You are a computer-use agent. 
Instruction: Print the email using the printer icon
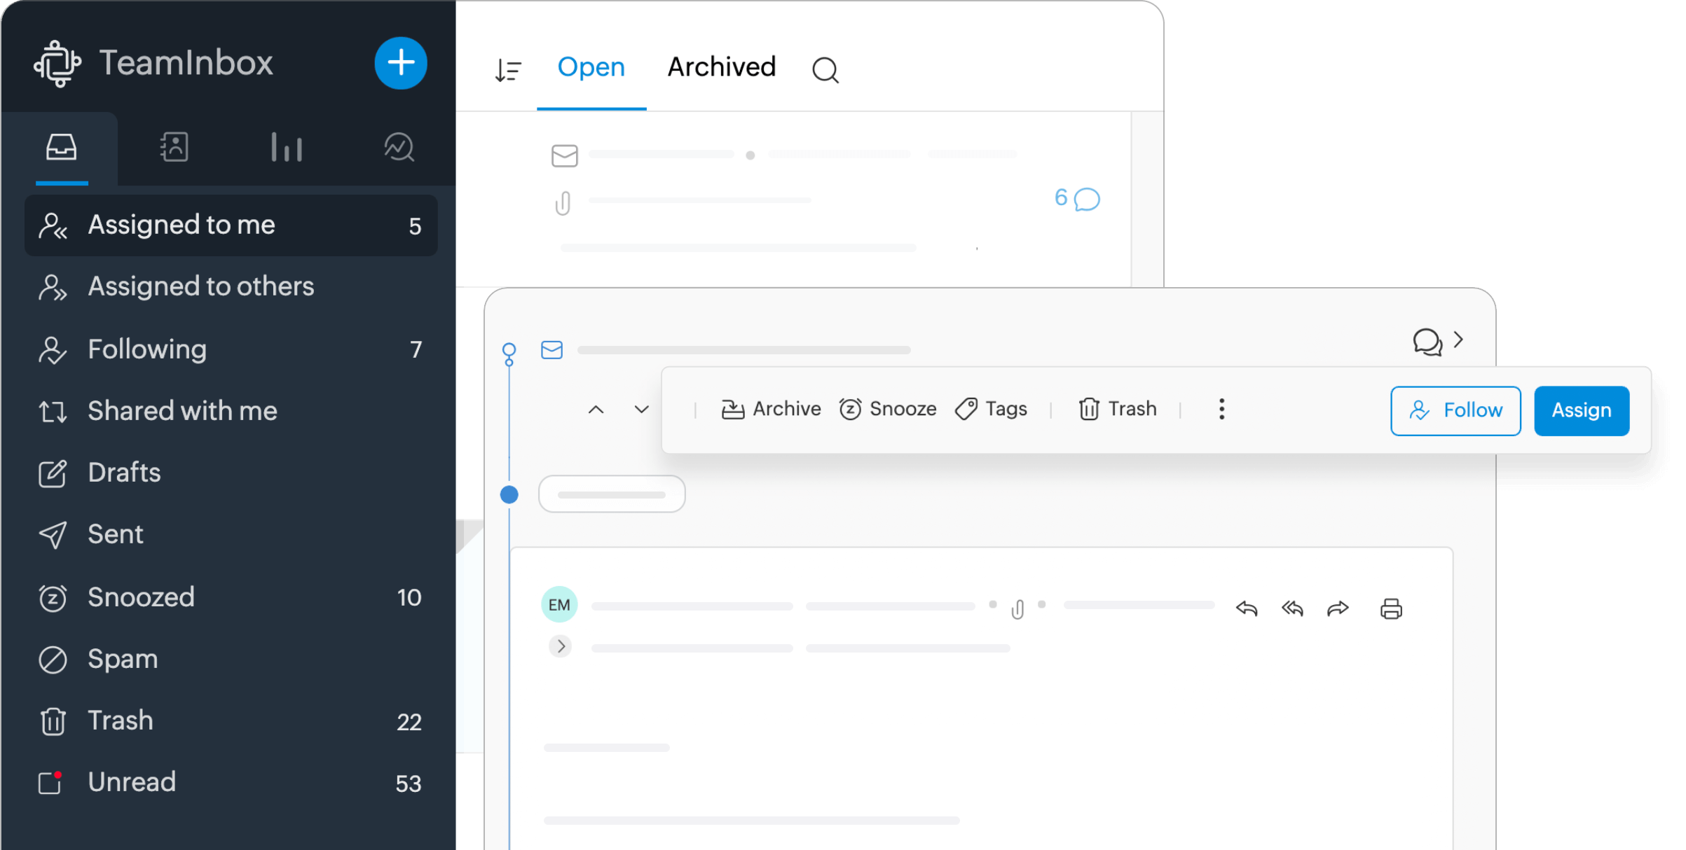click(x=1392, y=609)
